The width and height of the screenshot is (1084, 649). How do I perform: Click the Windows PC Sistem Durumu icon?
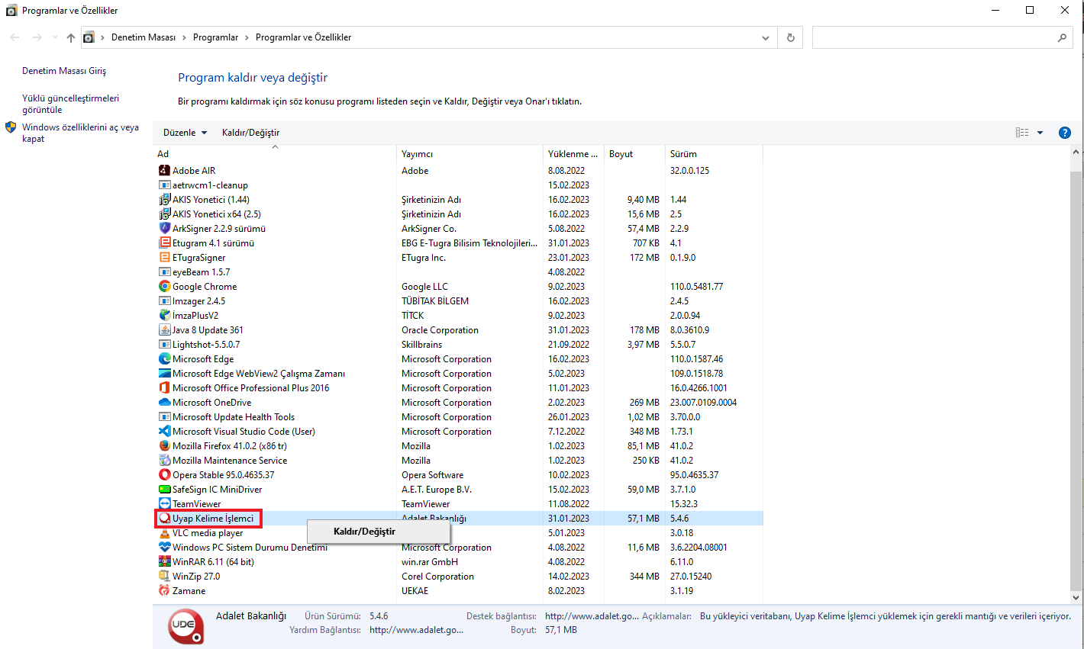coord(164,548)
